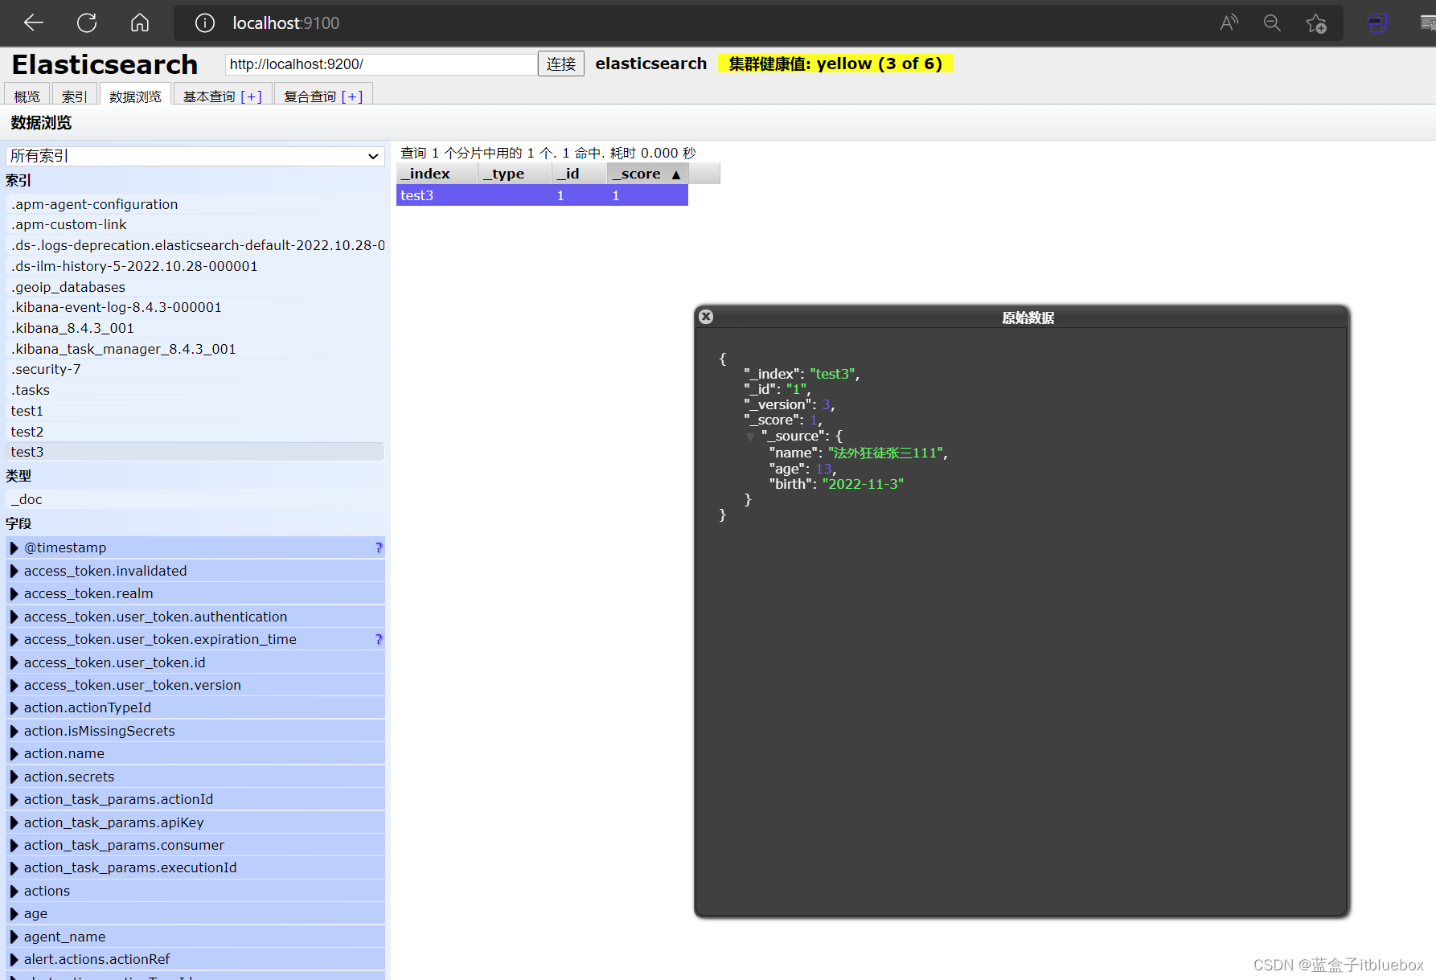
Task: Open the read aloud icon
Action: coord(1229,23)
